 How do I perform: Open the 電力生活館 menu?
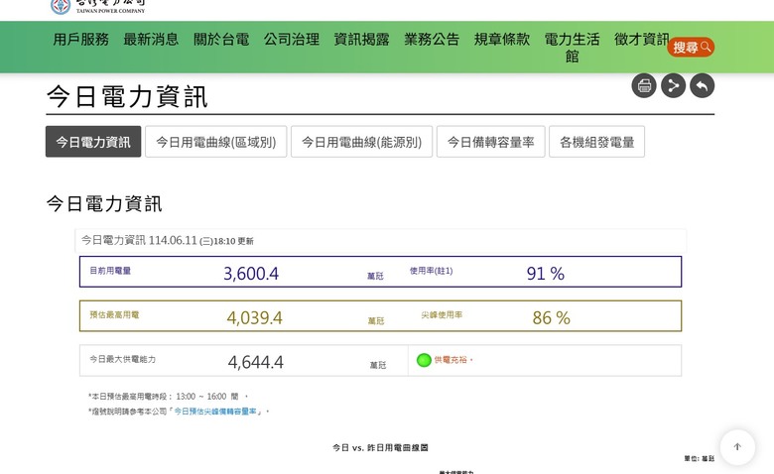point(572,48)
